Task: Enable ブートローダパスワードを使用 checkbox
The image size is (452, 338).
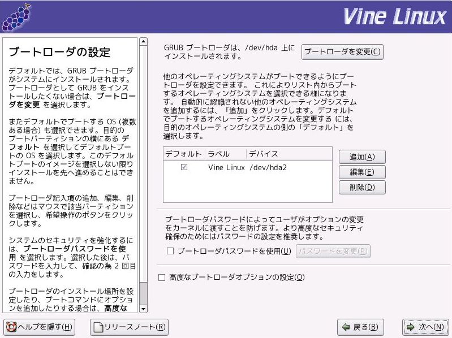Action: 170,251
